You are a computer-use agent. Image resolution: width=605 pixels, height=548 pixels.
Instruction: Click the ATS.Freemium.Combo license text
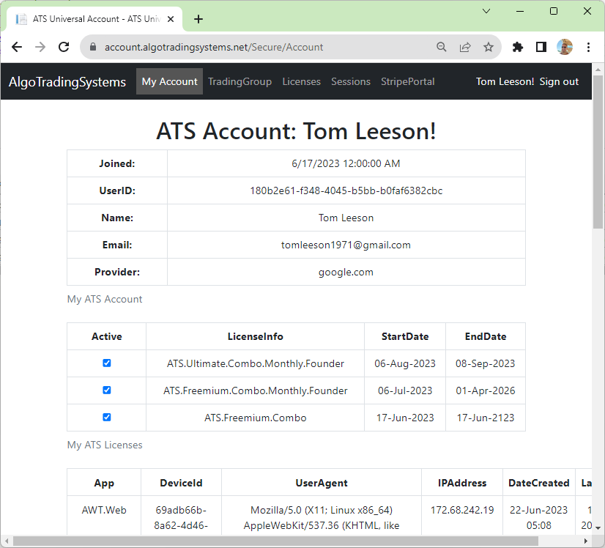click(256, 418)
